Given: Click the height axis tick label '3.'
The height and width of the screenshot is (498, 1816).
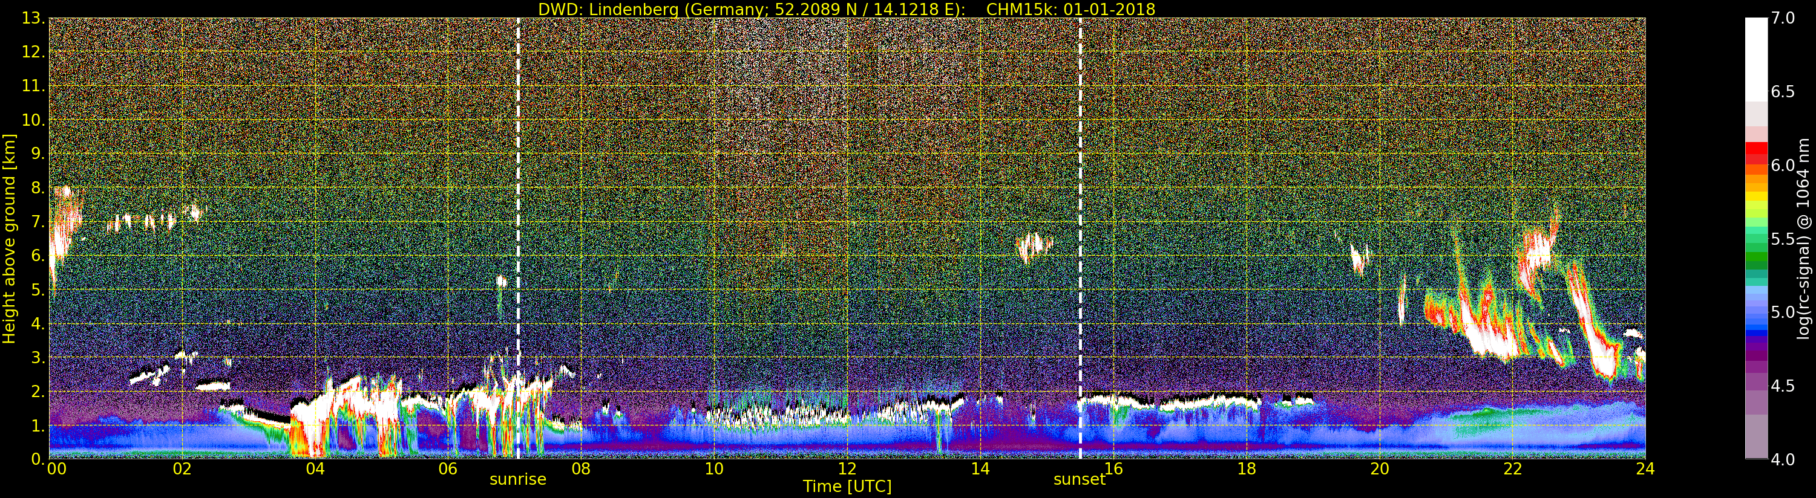Looking at the screenshot, I should coord(38,357).
